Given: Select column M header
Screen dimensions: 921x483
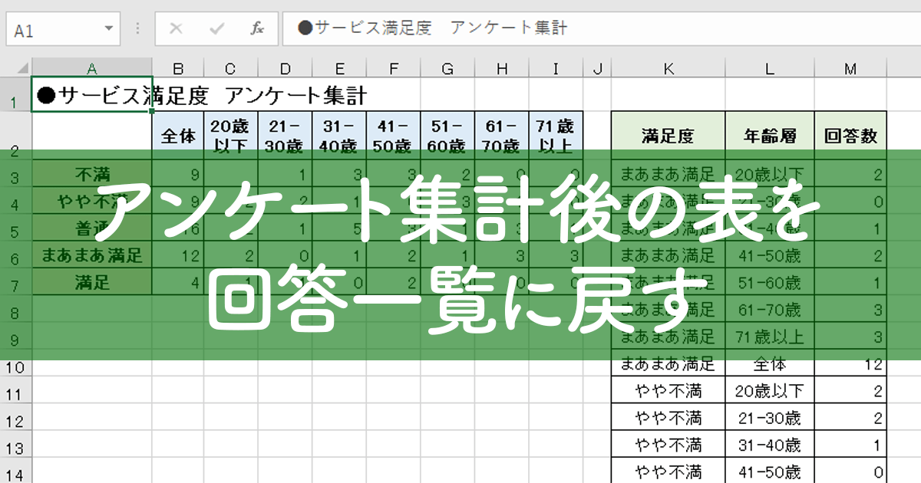Looking at the screenshot, I should [850, 69].
